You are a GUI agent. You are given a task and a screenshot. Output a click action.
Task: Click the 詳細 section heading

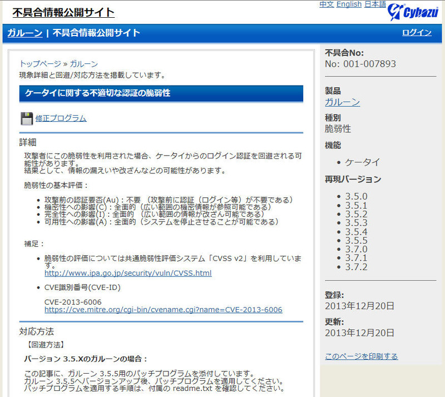coord(28,142)
